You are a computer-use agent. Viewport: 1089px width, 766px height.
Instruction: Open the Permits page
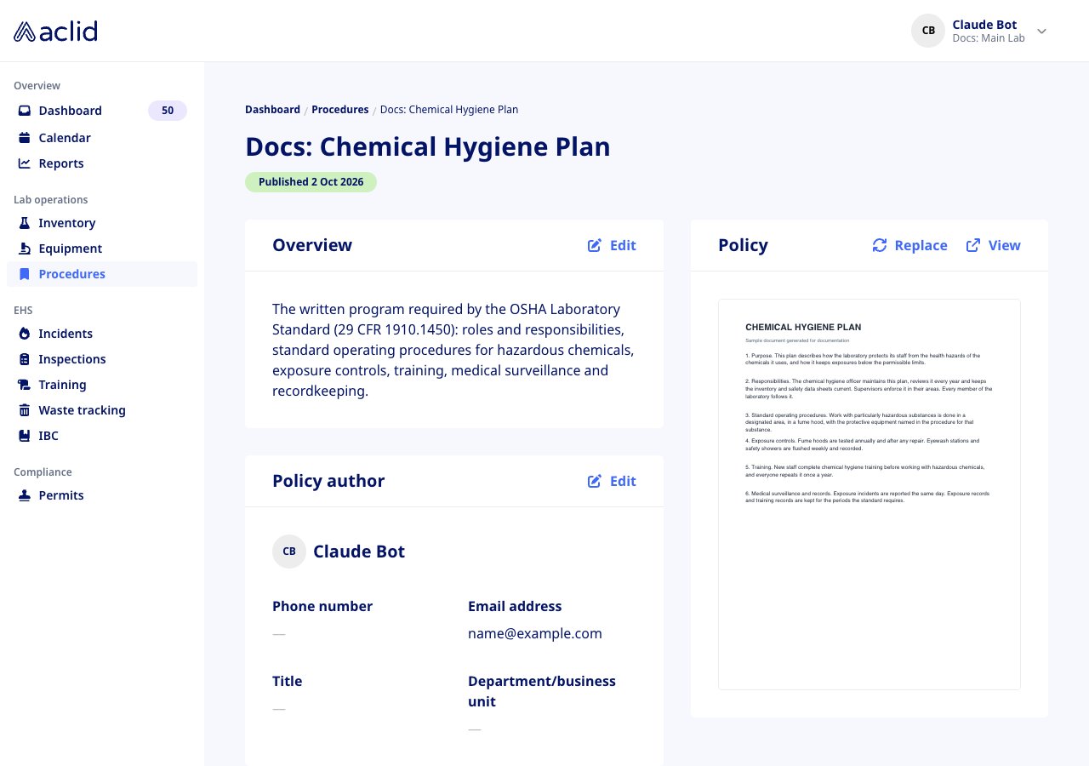(x=102, y=495)
